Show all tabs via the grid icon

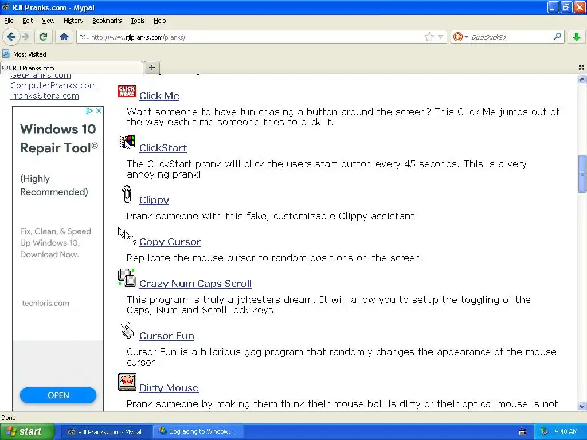pos(581,68)
